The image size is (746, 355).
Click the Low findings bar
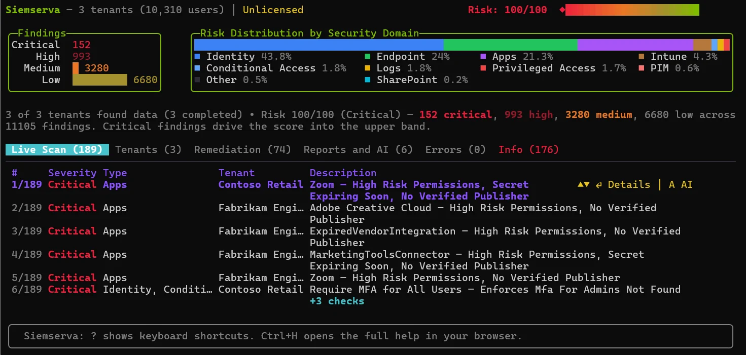[x=100, y=80]
